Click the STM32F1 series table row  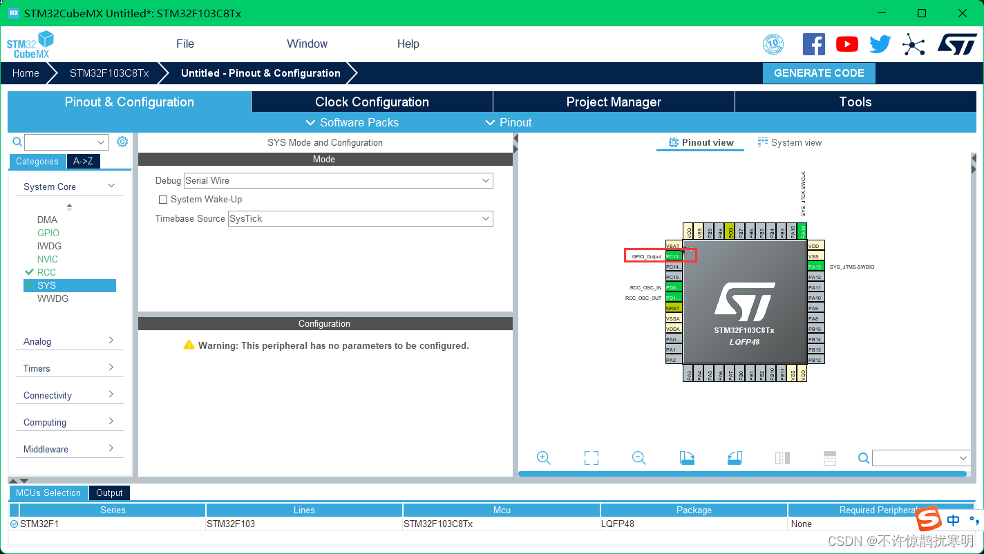point(492,524)
